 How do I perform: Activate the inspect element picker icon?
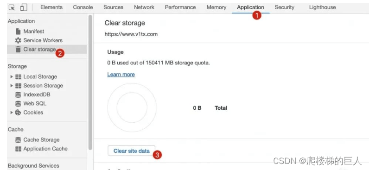[12, 7]
